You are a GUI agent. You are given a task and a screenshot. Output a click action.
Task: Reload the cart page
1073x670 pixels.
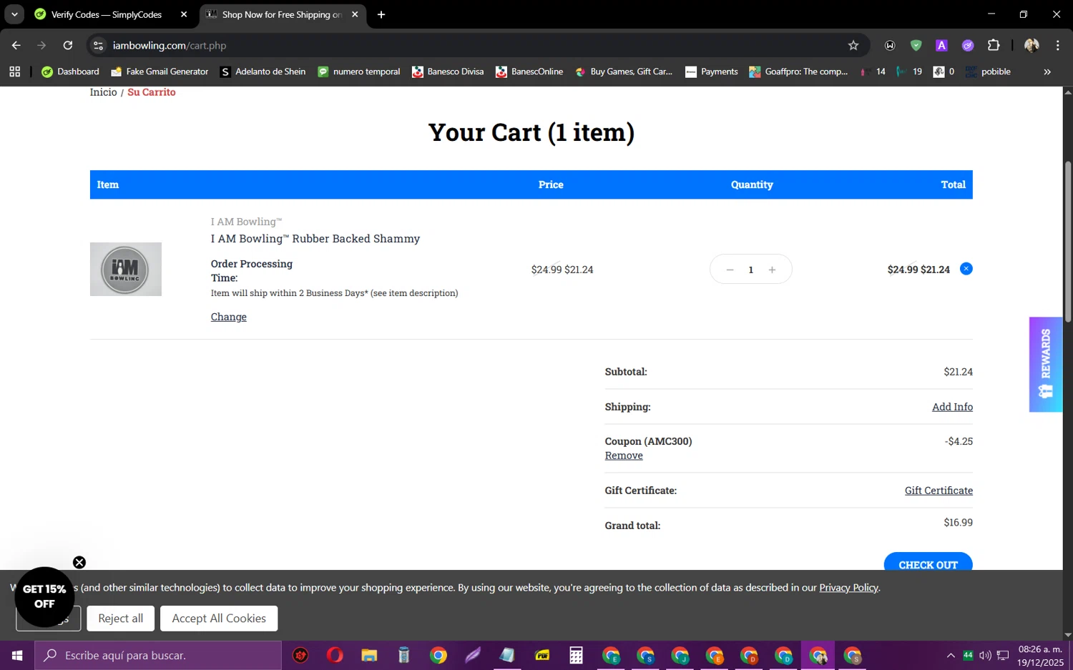[x=68, y=45]
